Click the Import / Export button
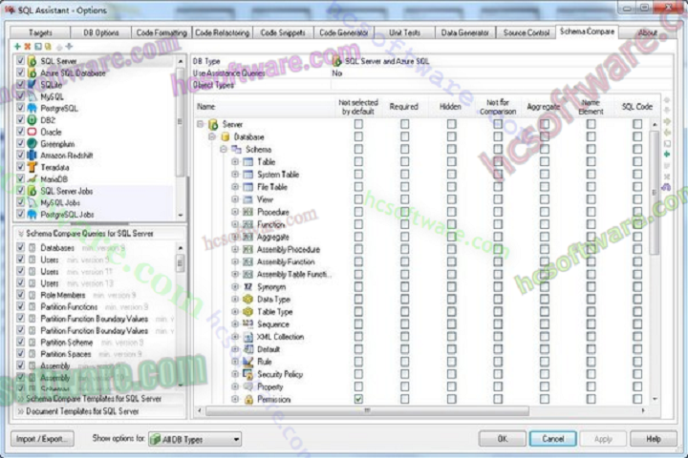This screenshot has height=458, width=688. tap(42, 439)
